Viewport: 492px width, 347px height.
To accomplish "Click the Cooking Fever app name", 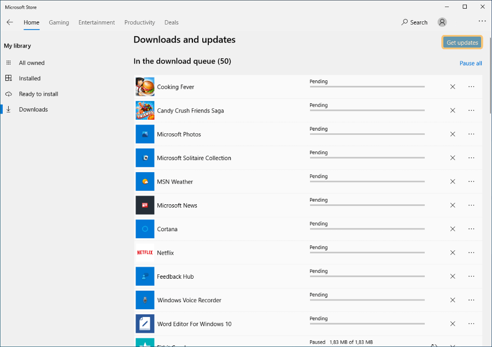I will (x=175, y=87).
